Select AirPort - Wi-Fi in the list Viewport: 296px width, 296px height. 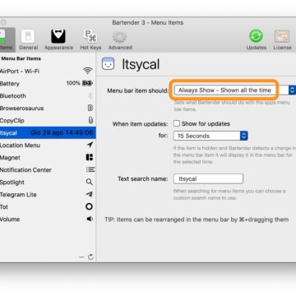pyautogui.click(x=48, y=72)
